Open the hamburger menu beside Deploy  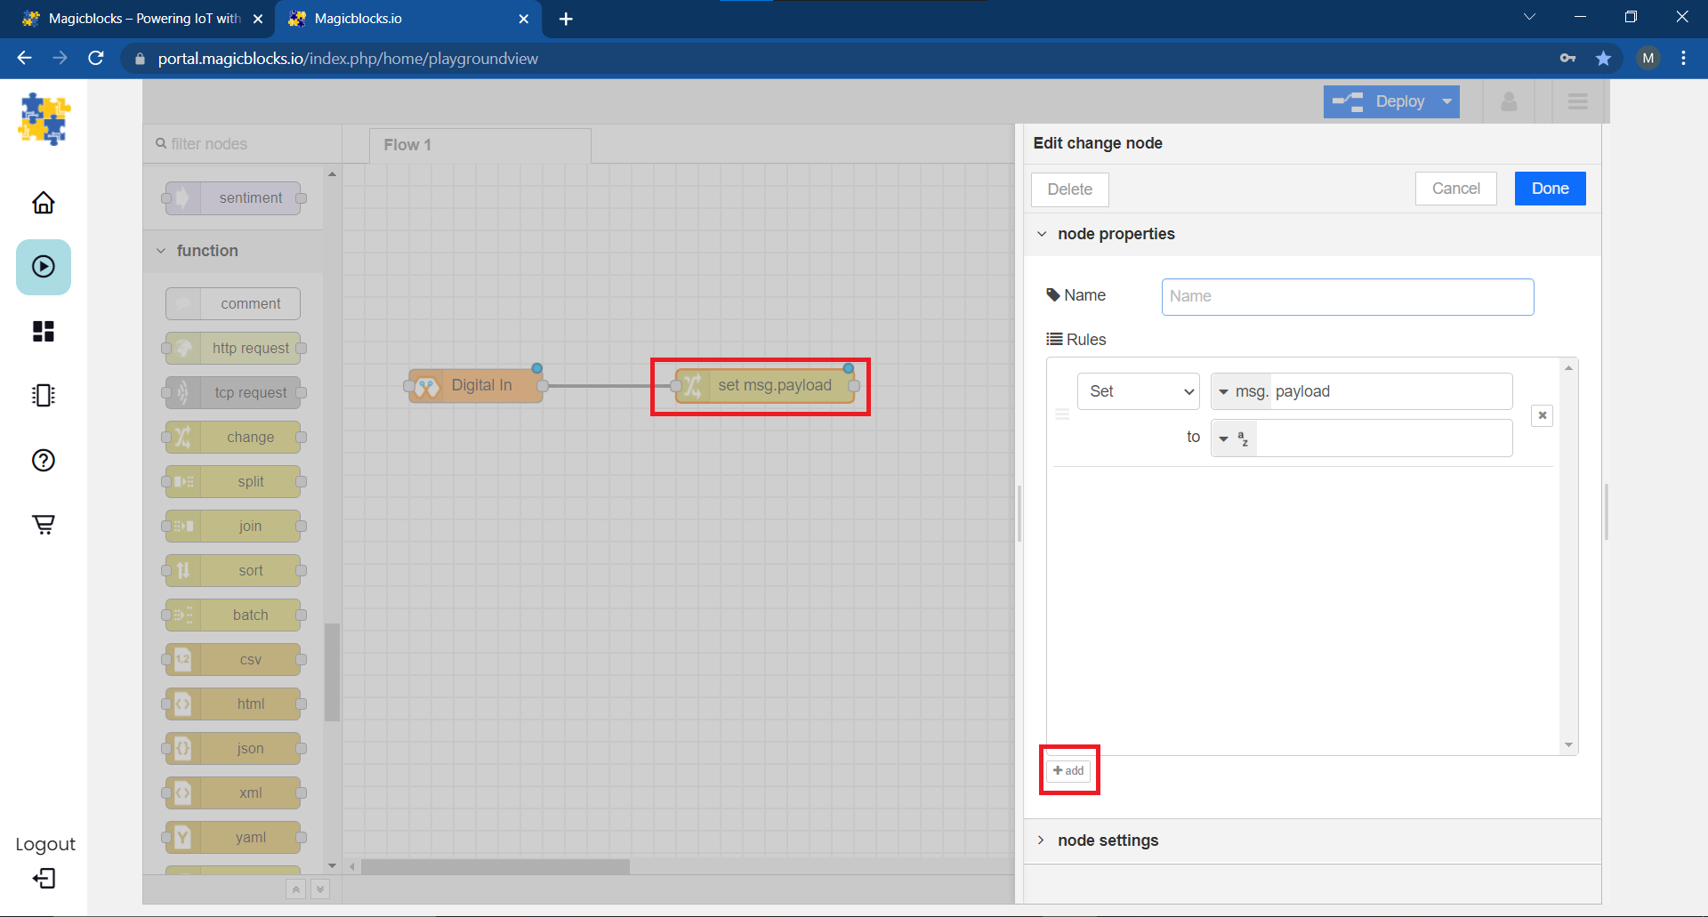coord(1577,101)
